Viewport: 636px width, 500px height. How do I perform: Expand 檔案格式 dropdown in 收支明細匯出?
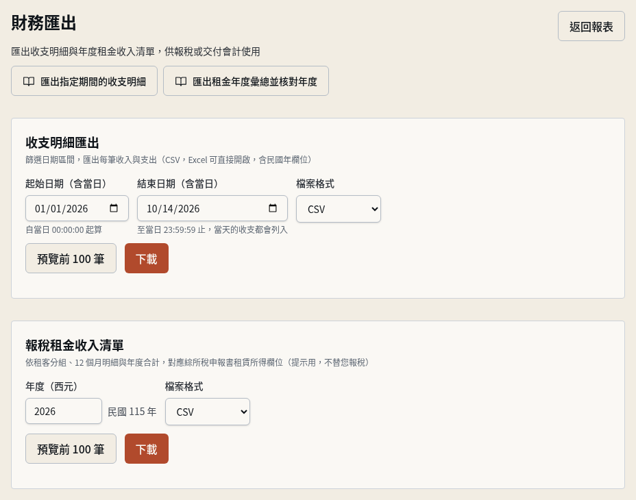pos(339,209)
